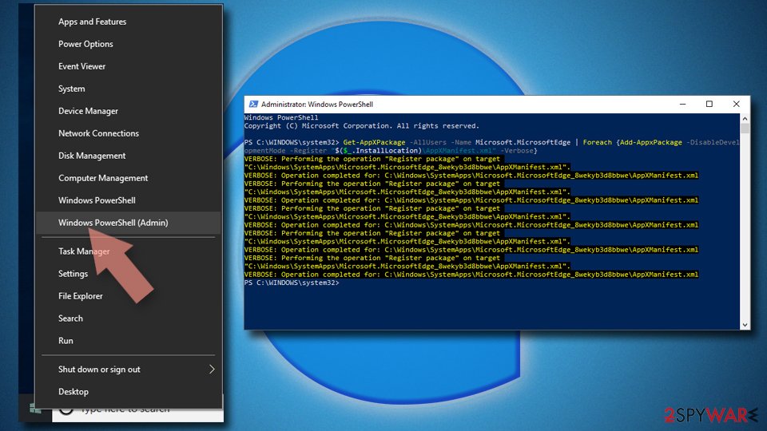Open Device Manager
The width and height of the screenshot is (767, 431).
tap(88, 111)
